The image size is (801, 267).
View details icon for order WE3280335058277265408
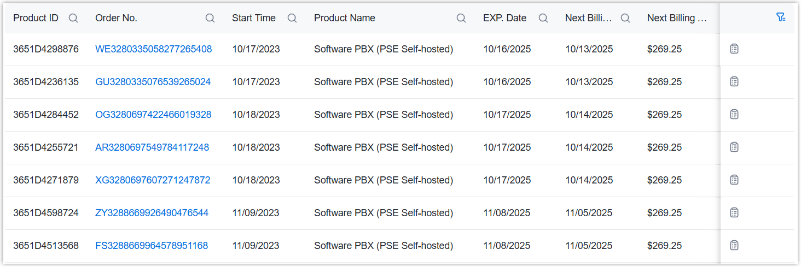[734, 49]
